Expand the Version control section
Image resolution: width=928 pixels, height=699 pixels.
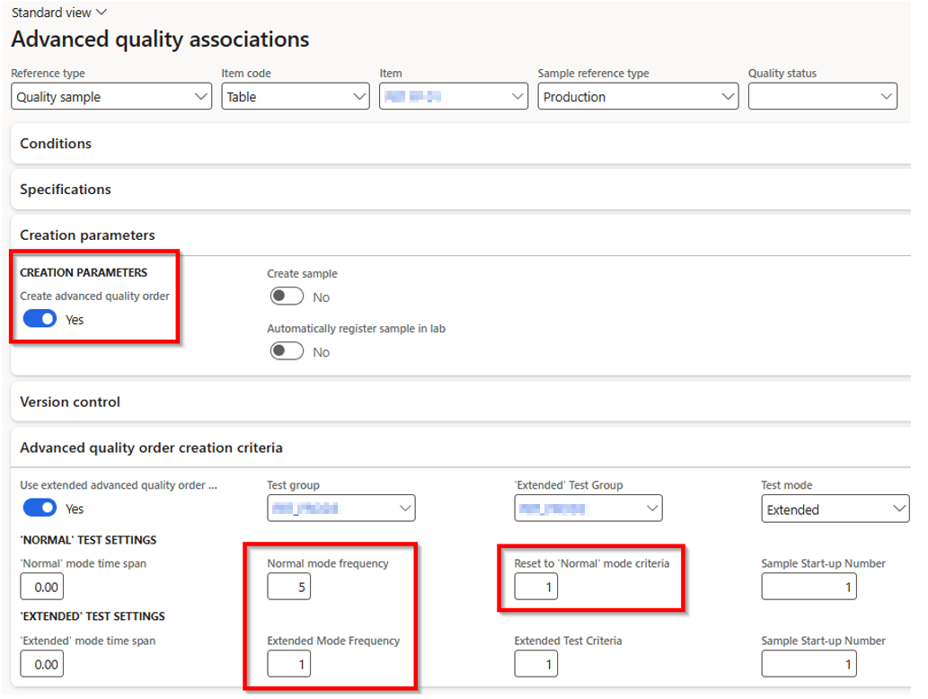point(70,402)
